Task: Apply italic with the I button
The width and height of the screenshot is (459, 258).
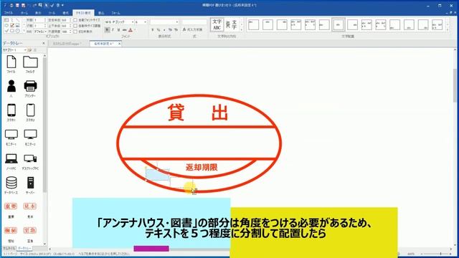Action: coord(113,30)
